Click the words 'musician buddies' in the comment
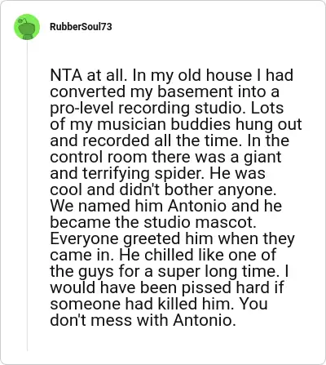Image resolution: width=326 pixels, height=365 pixels. 164,124
